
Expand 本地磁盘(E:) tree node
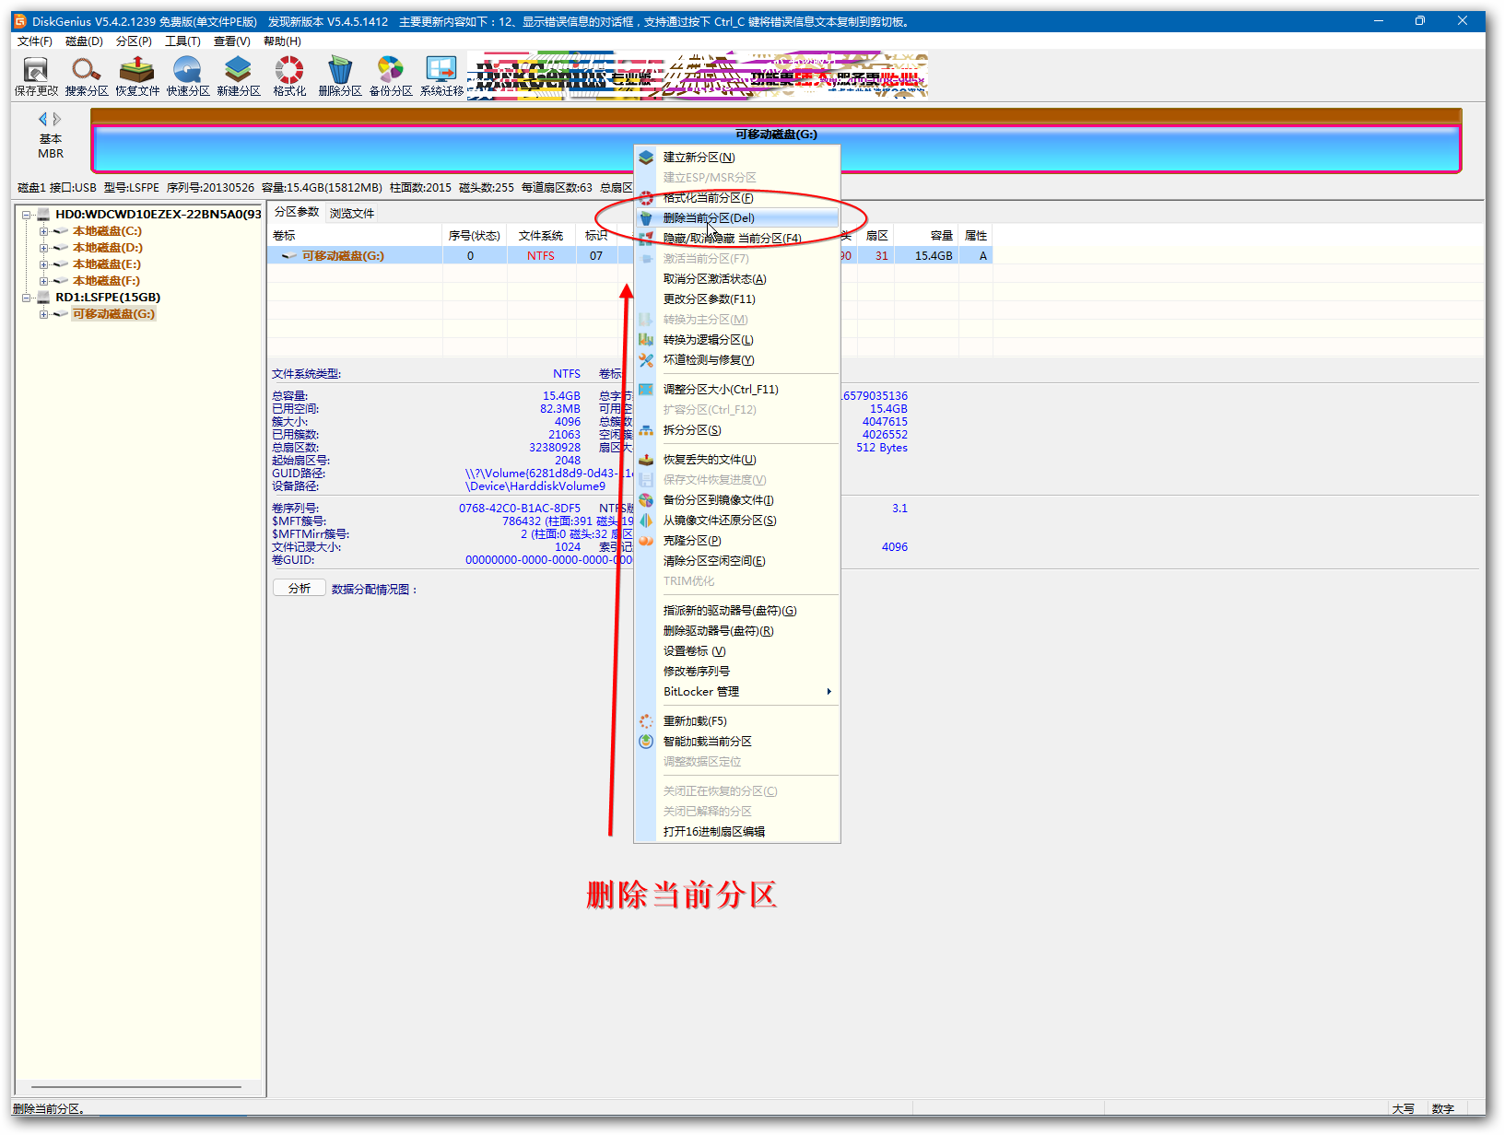click(43, 264)
